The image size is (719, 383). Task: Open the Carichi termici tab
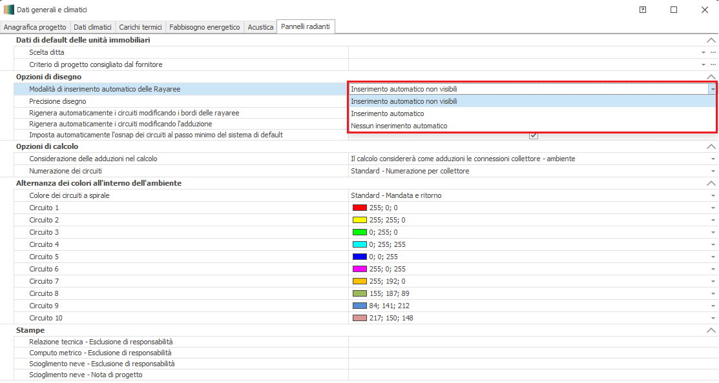click(140, 27)
